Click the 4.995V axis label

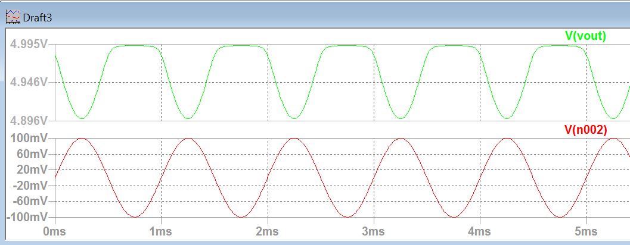29,45
